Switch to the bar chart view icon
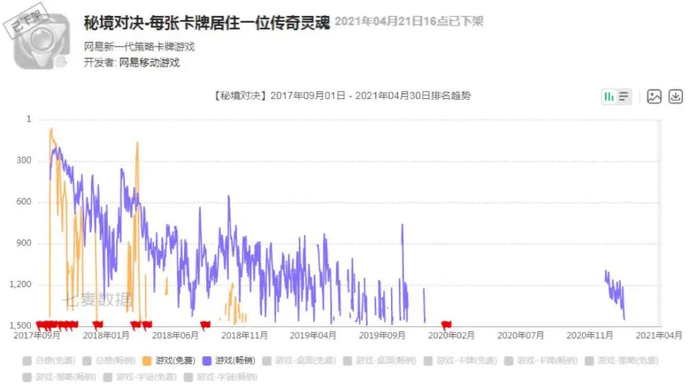This screenshot has height=387, width=690. click(x=609, y=97)
